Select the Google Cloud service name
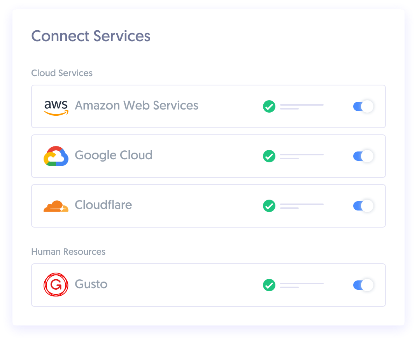 pos(114,155)
